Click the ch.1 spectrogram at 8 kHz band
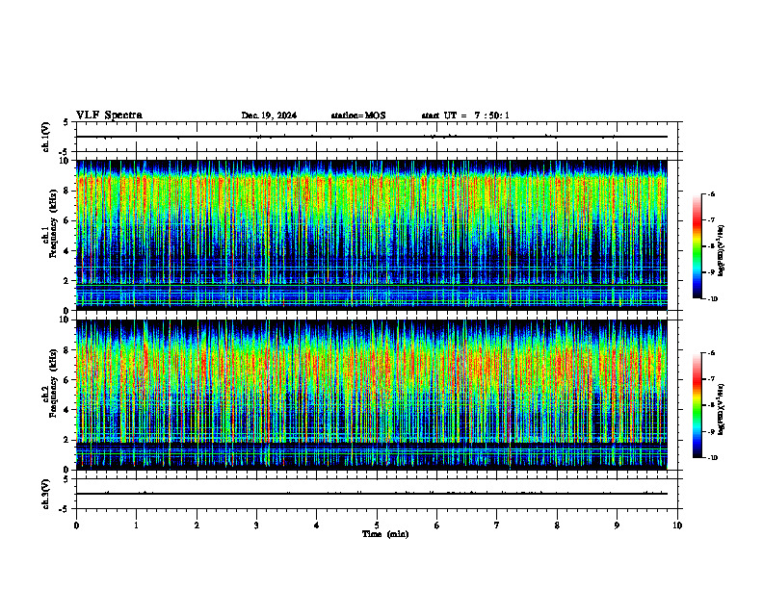 pyautogui.click(x=372, y=191)
